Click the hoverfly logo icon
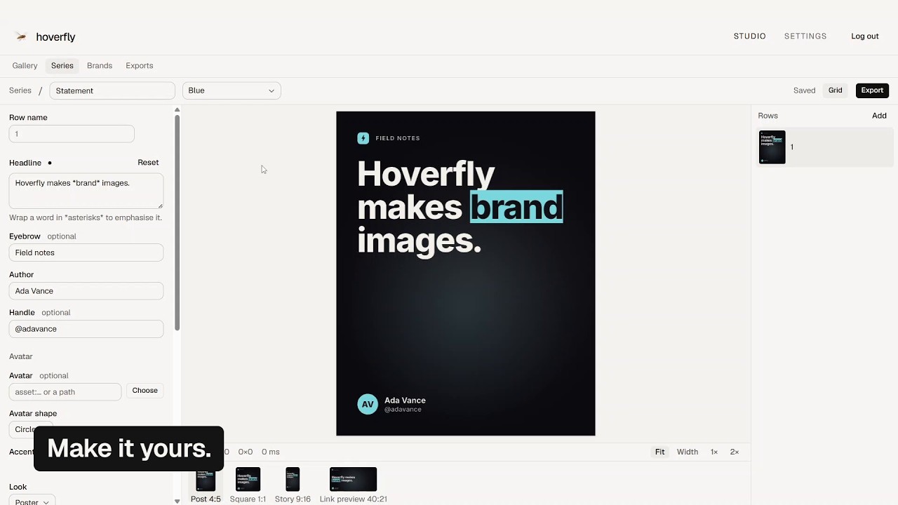The width and height of the screenshot is (898, 505). tap(21, 36)
